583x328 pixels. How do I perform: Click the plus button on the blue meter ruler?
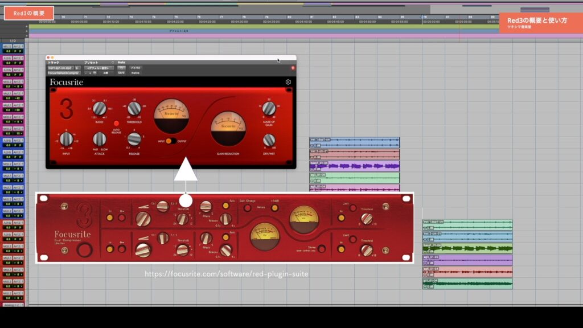pyautogui.click(x=27, y=31)
